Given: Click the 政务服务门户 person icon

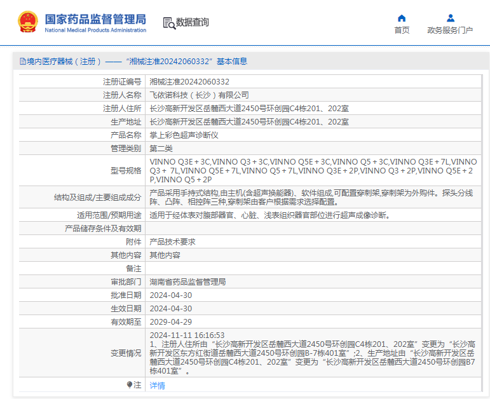Looking at the screenshot, I should (450, 18).
